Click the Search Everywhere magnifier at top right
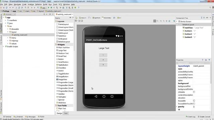This screenshot has width=214, height=120. click(x=210, y=7)
